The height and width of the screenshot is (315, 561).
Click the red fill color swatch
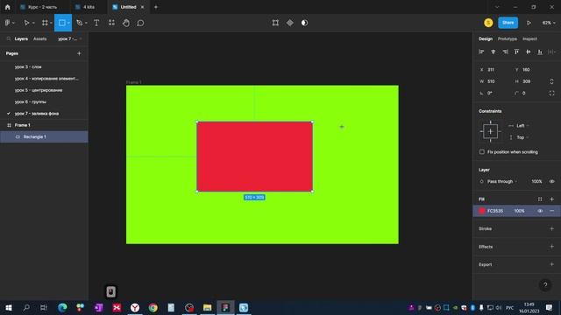482,211
